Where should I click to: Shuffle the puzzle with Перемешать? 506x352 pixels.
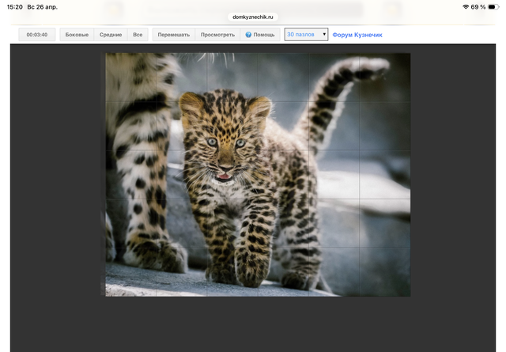pyautogui.click(x=173, y=35)
